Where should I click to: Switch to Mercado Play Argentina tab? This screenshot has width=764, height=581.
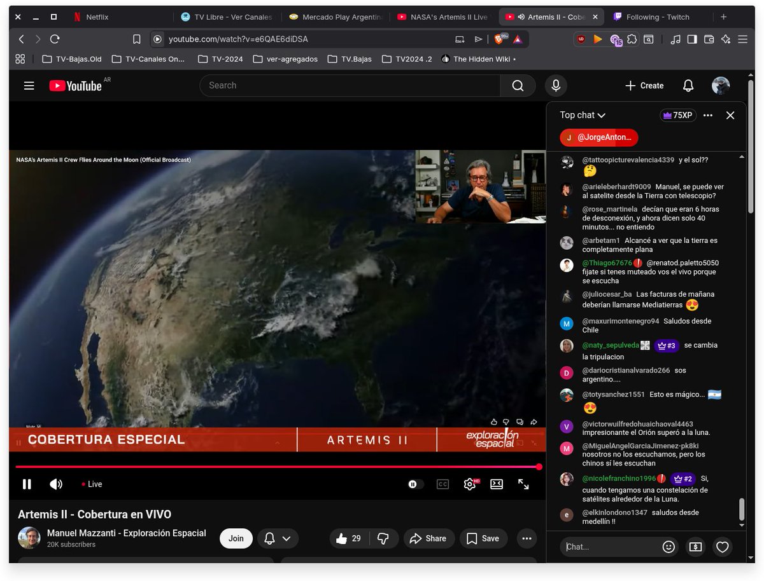tap(335, 17)
